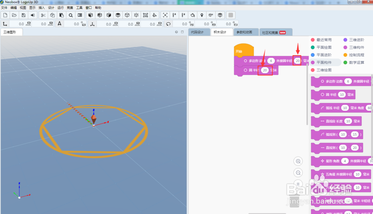The width and height of the screenshot is (373, 214).
Task: Select the fourth cube view icon
Action: (118, 15)
